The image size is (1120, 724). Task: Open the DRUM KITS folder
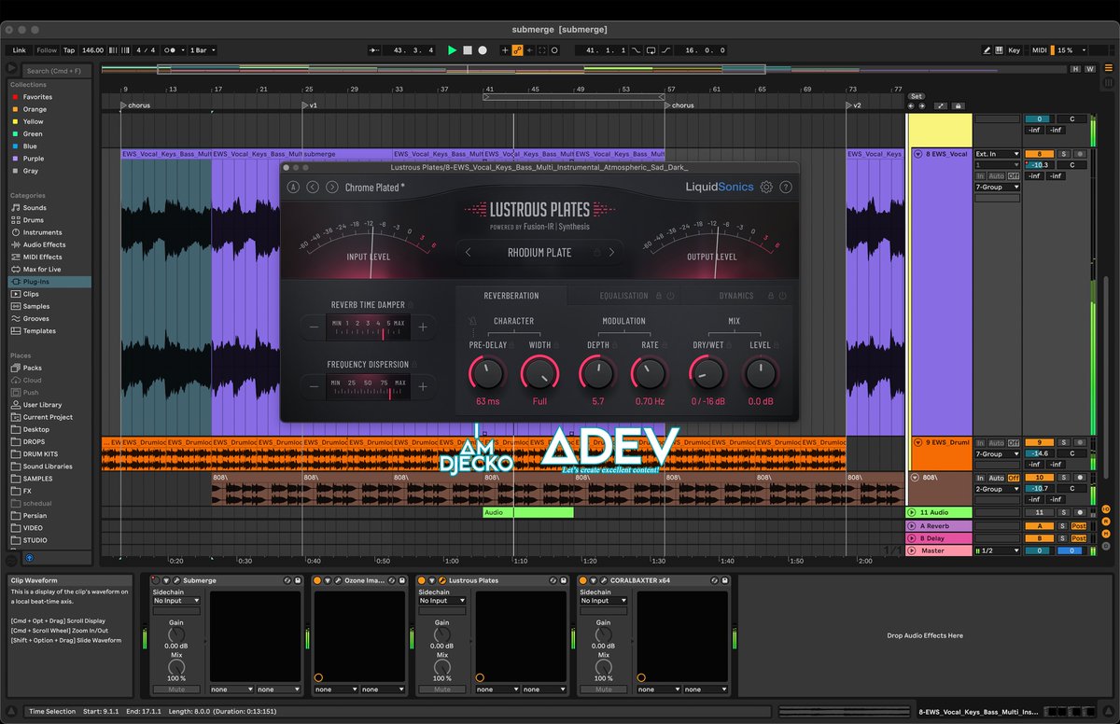pos(40,453)
